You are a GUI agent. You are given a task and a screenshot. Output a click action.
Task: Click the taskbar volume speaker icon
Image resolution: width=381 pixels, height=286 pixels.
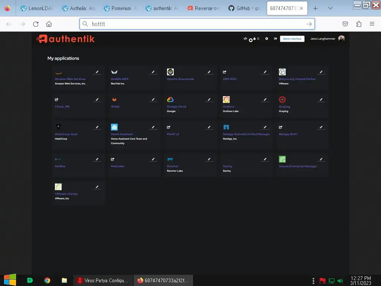pyautogui.click(x=340, y=281)
